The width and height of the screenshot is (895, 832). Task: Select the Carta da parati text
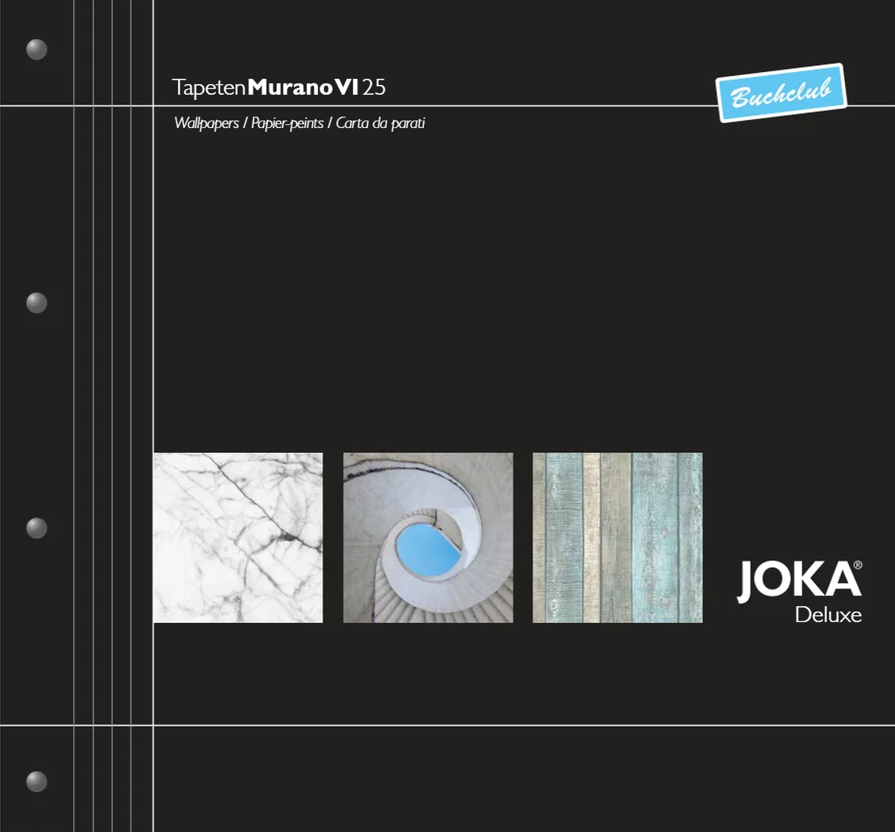(x=380, y=123)
